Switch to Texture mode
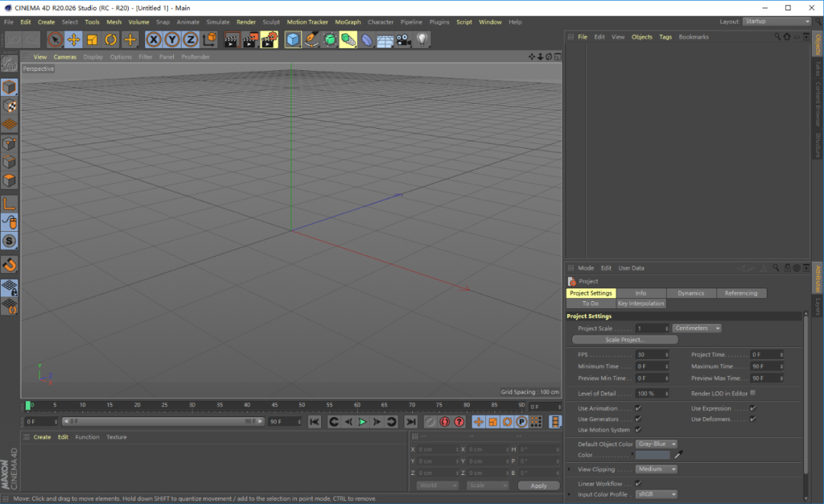 coord(9,106)
